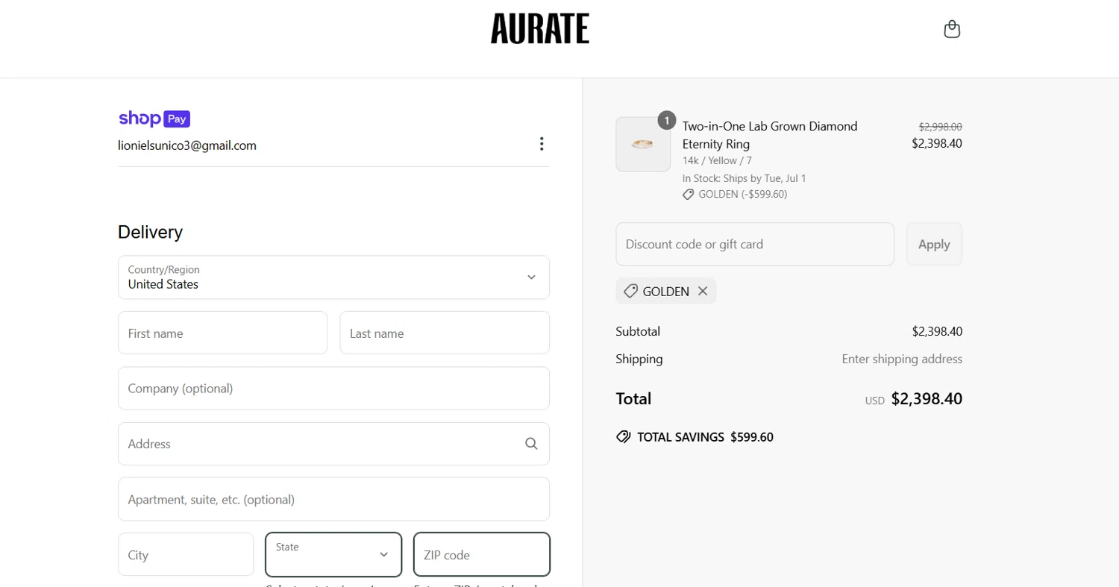Click the Apply discount button
This screenshot has width=1119, height=587.
(934, 244)
